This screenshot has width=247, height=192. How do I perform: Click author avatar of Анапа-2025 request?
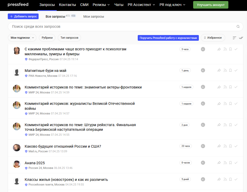17,164
